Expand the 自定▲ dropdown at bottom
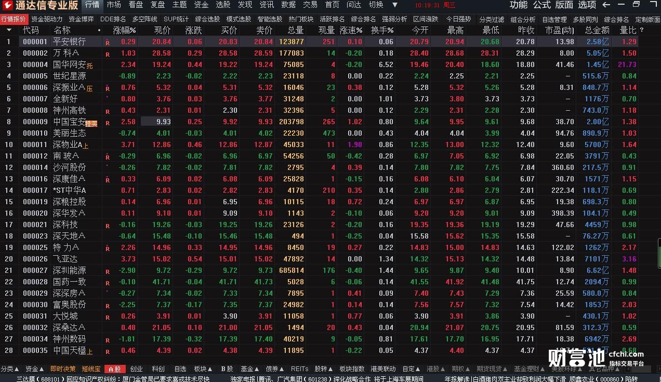The width and height of the screenshot is (661, 382). pyautogui.click(x=412, y=369)
